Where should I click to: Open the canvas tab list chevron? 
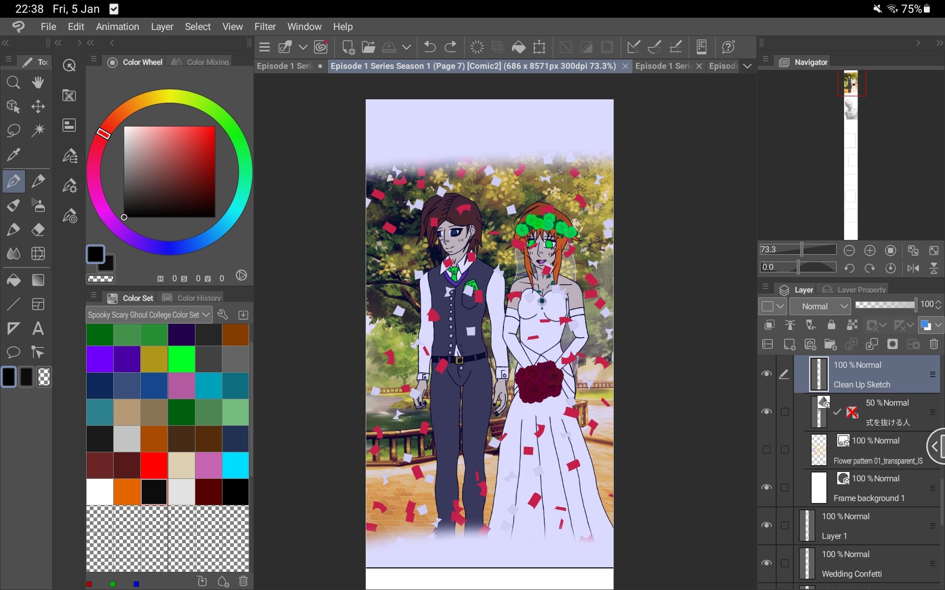tap(747, 66)
